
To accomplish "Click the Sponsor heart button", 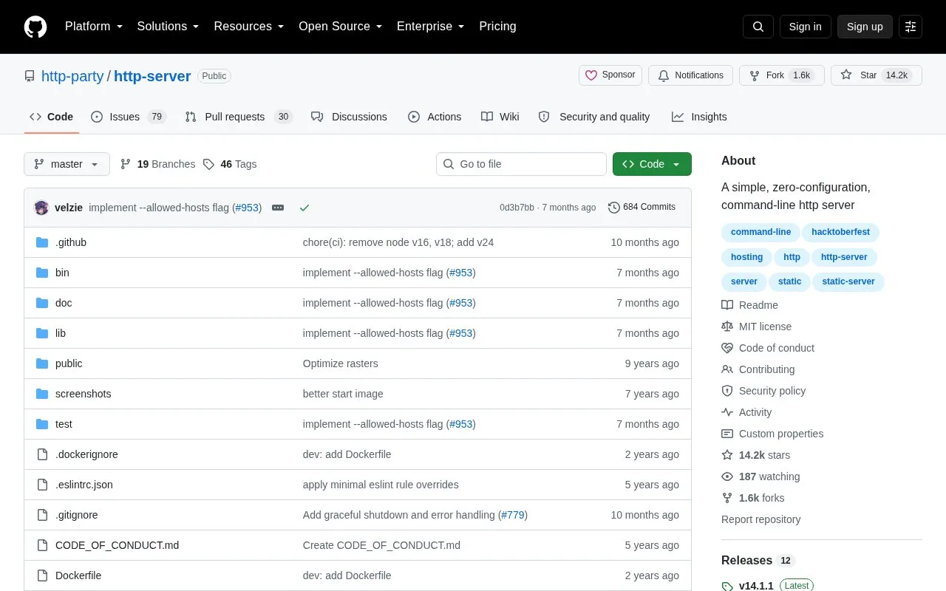I will pos(610,75).
